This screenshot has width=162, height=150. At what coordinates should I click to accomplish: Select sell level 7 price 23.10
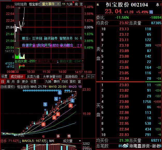click(124, 45)
